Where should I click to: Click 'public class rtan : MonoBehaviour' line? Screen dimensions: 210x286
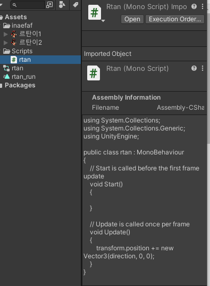point(134,152)
